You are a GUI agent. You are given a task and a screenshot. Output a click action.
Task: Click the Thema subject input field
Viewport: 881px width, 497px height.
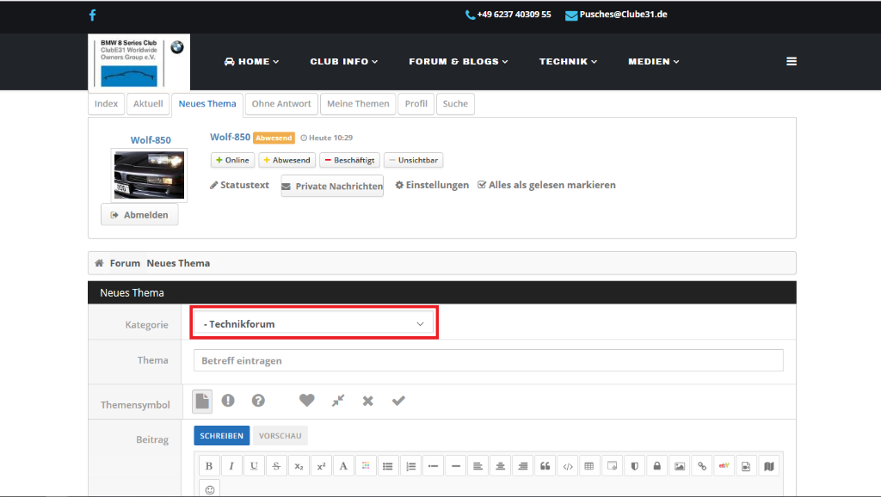pyautogui.click(x=488, y=360)
